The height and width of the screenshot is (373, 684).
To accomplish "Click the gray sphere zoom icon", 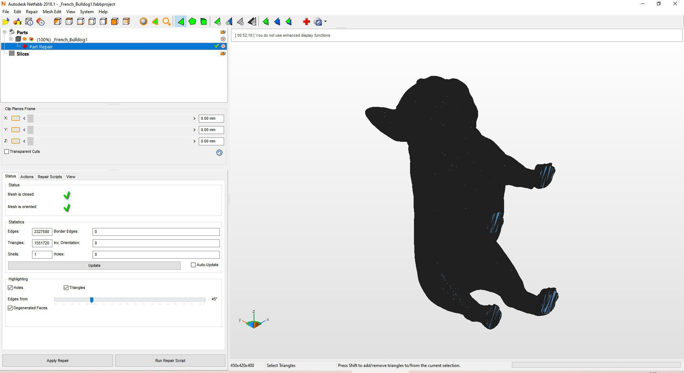I will (x=143, y=22).
